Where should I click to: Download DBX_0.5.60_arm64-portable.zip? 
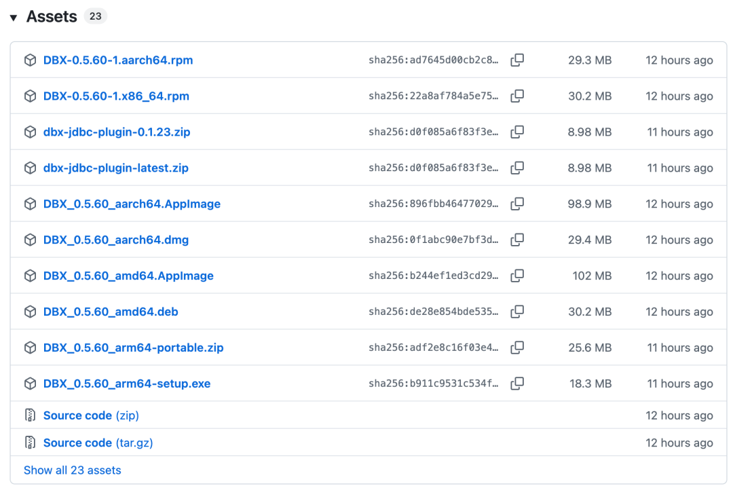tap(133, 348)
